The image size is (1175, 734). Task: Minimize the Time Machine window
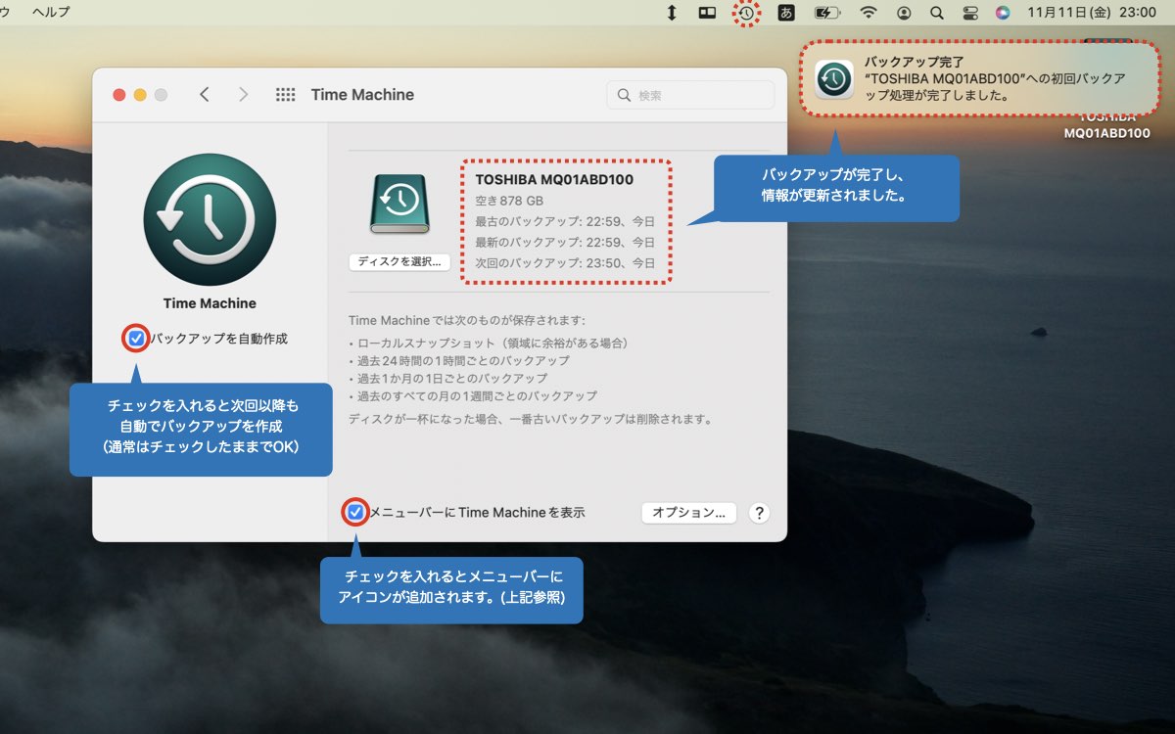140,95
